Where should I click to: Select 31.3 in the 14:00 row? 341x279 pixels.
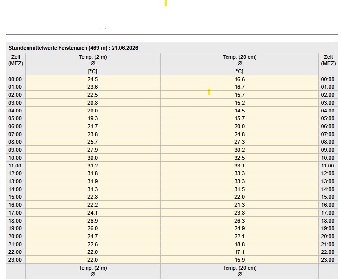93,189
